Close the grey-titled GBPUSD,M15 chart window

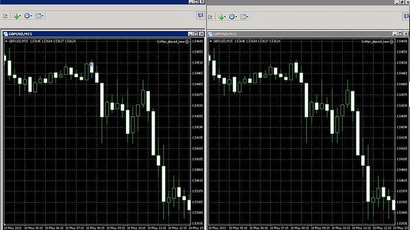coord(406,34)
